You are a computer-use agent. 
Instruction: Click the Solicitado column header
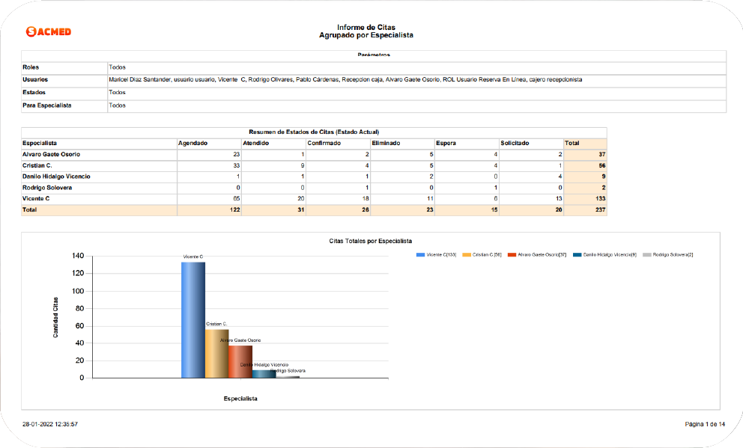point(515,143)
